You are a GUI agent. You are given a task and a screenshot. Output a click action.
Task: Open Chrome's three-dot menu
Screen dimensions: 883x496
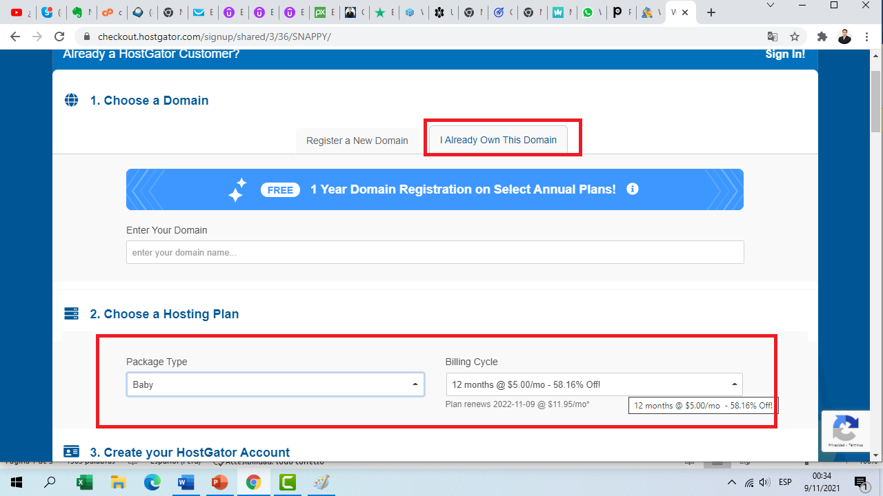click(x=867, y=37)
